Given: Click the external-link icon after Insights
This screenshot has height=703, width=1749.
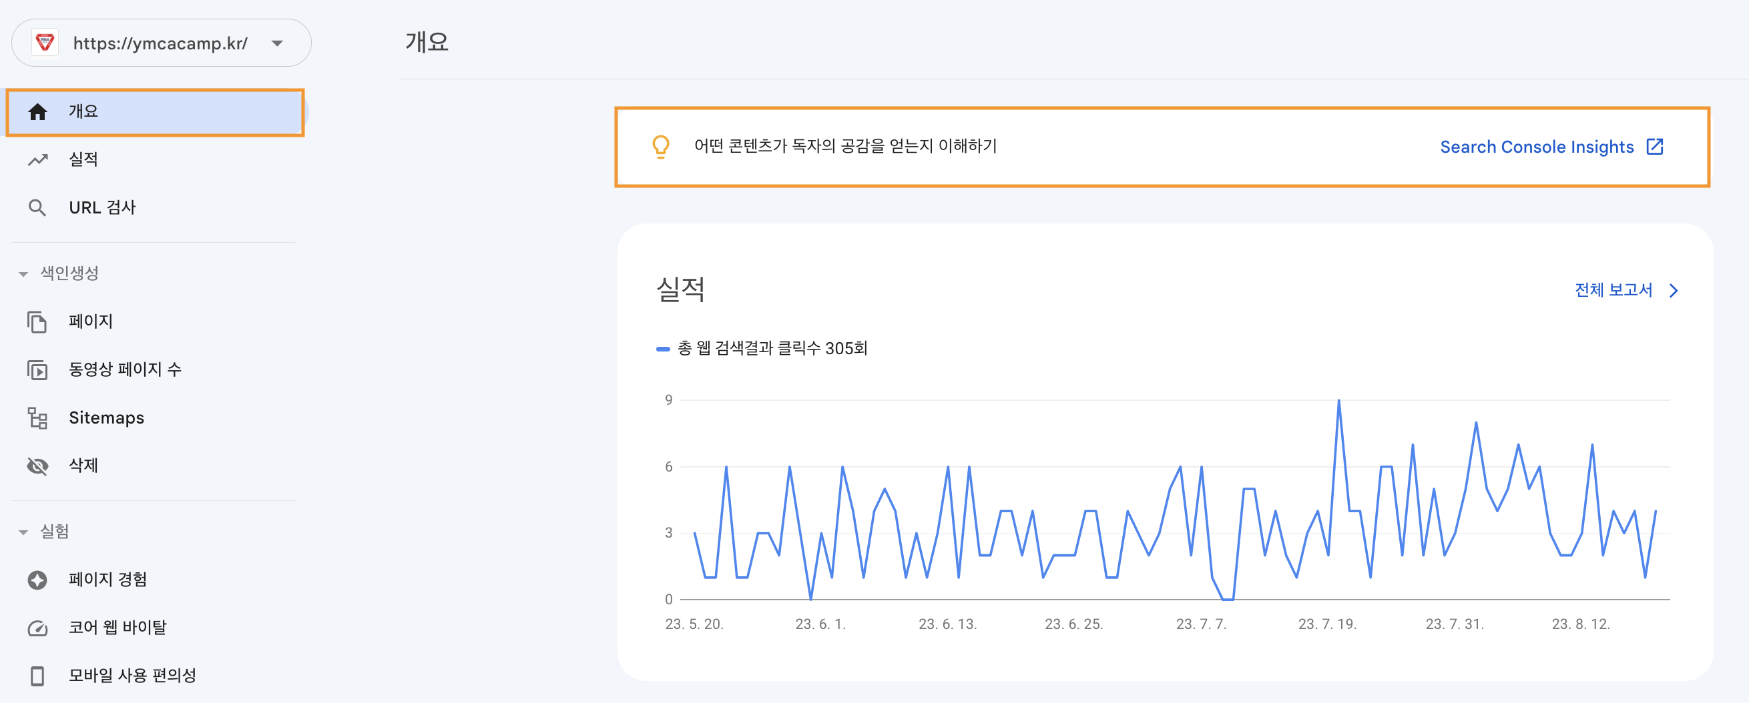Looking at the screenshot, I should (x=1655, y=147).
